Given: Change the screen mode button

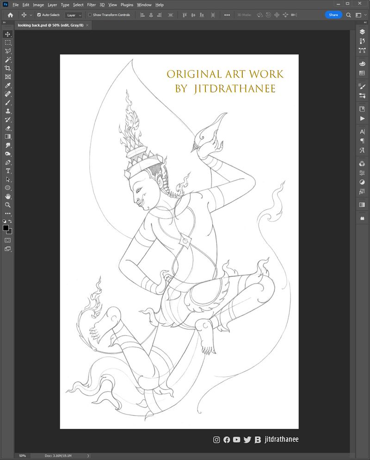Looking at the screenshot, I should 8,249.
